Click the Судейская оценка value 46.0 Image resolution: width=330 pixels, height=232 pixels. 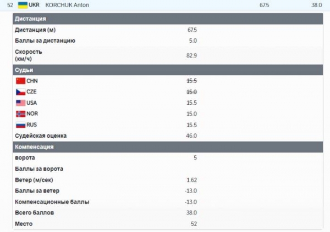click(x=191, y=135)
